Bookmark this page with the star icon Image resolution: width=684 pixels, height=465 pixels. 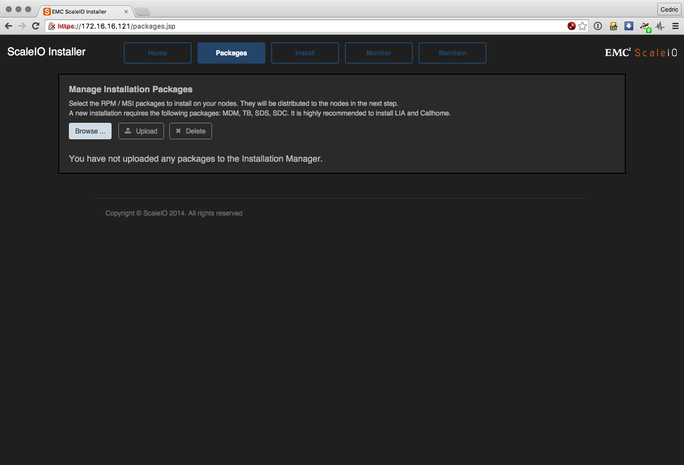(583, 26)
